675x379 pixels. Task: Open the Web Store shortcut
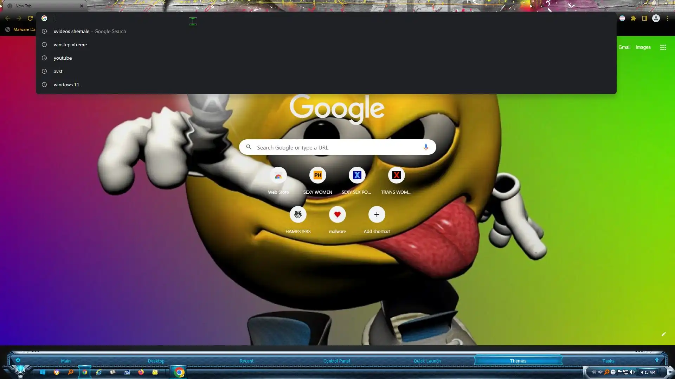click(x=278, y=175)
